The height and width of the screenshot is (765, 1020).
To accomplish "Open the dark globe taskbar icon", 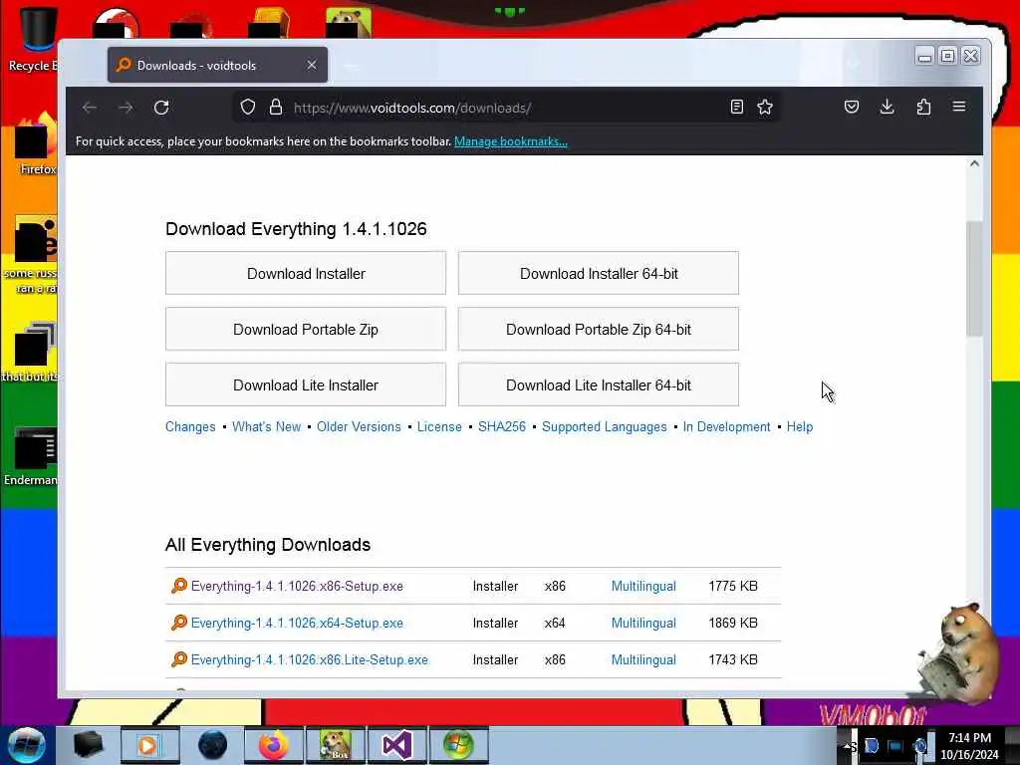I will [212, 745].
